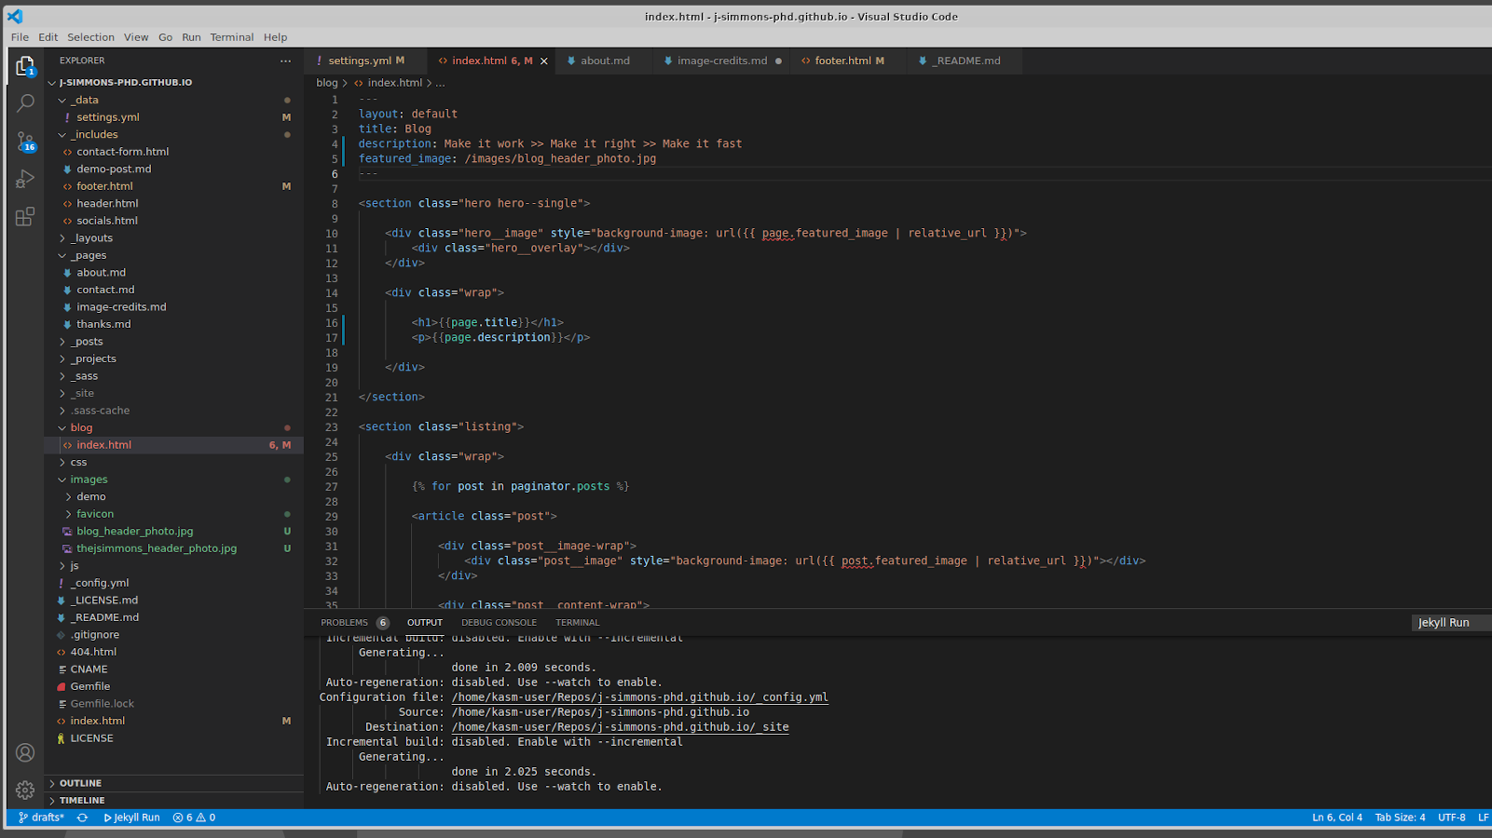Open blog_header_photo.jpg in the explorer
This screenshot has height=838, width=1492.
(135, 532)
